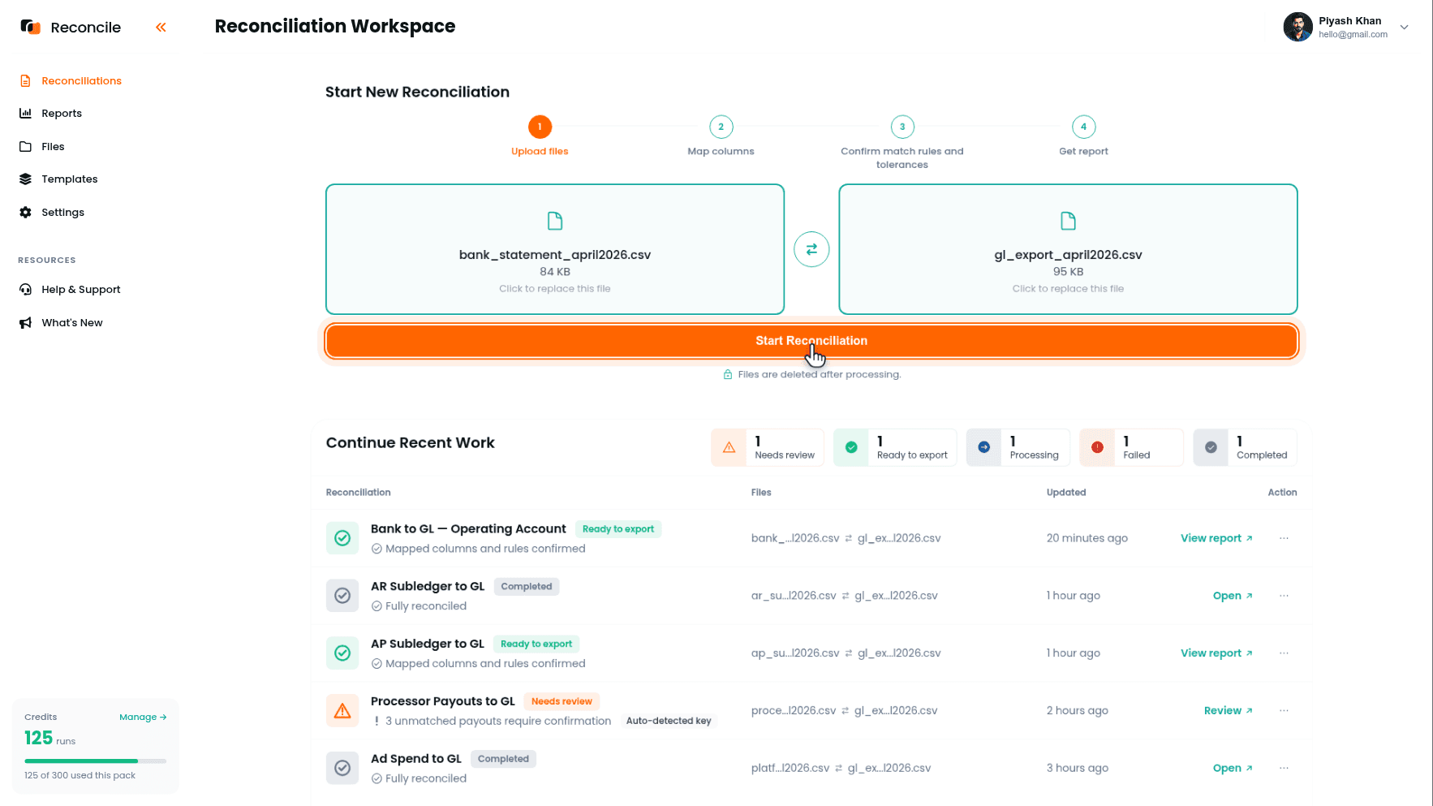
Task: Click Manage credits link
Action: click(x=143, y=717)
